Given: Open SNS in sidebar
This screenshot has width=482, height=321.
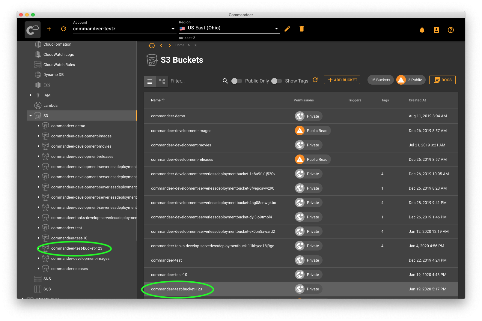Looking at the screenshot, I should click(x=47, y=279).
